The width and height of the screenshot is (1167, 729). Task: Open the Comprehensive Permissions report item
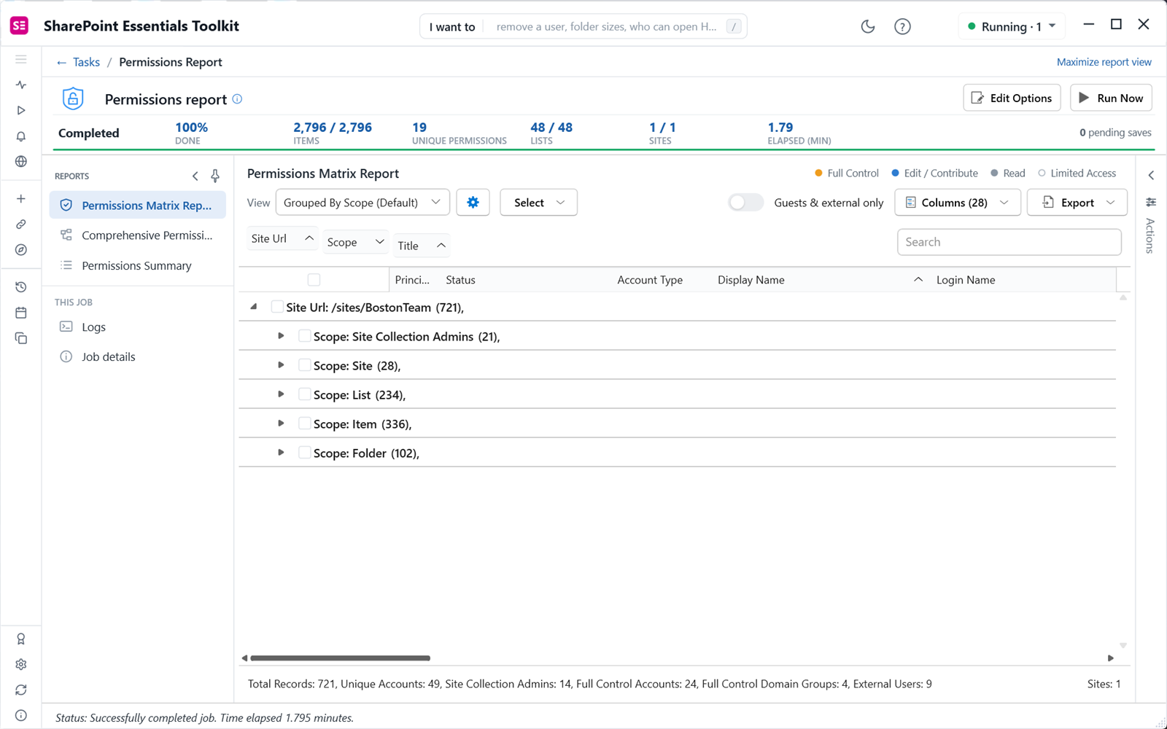point(138,235)
